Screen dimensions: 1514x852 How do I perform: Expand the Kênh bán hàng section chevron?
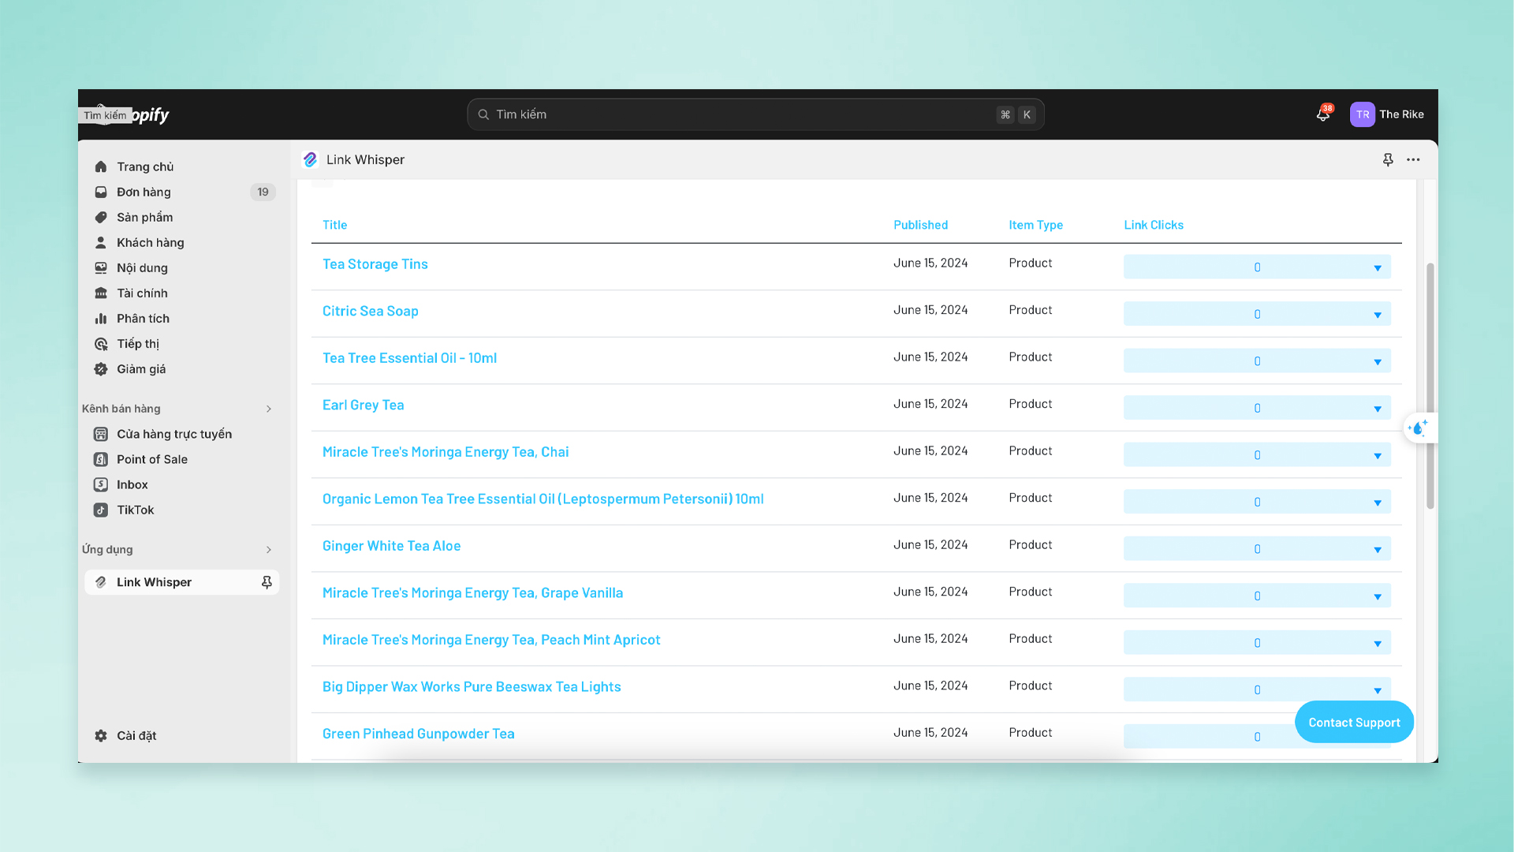point(269,409)
